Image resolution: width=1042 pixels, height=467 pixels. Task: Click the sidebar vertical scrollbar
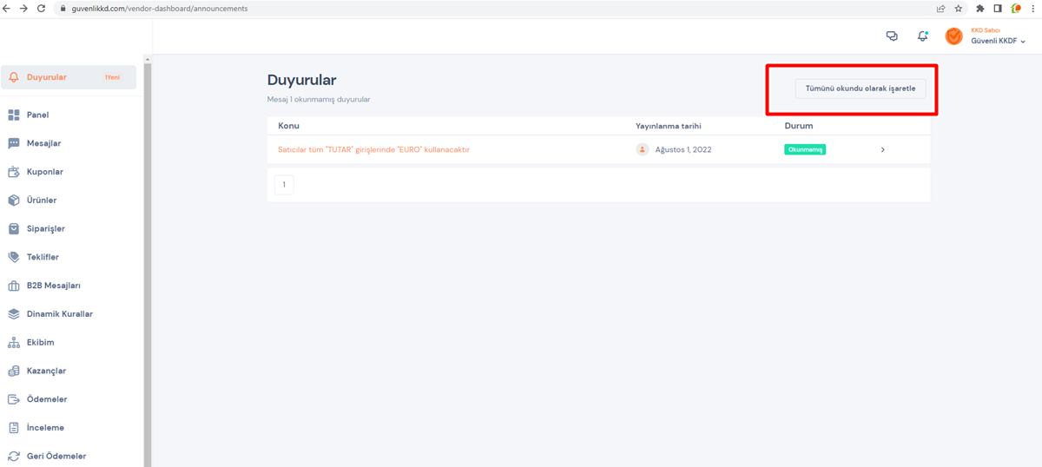tap(148, 265)
